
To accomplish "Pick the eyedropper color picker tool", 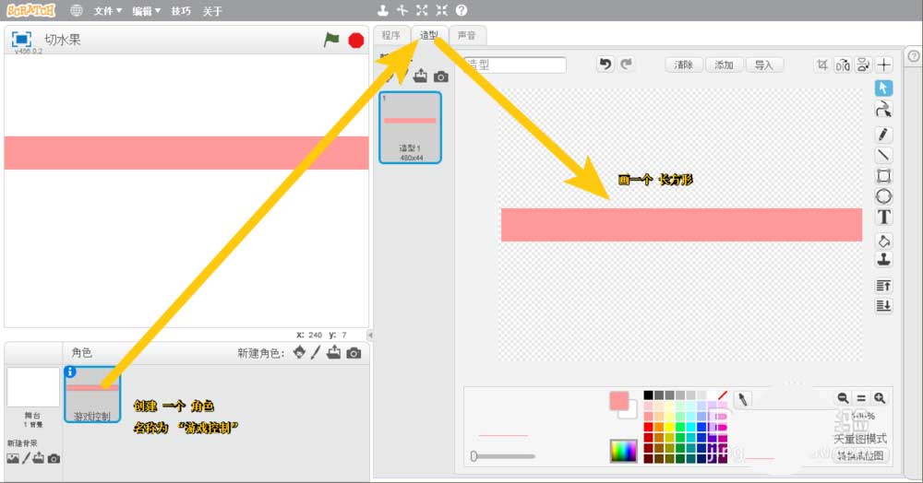I will point(742,398).
